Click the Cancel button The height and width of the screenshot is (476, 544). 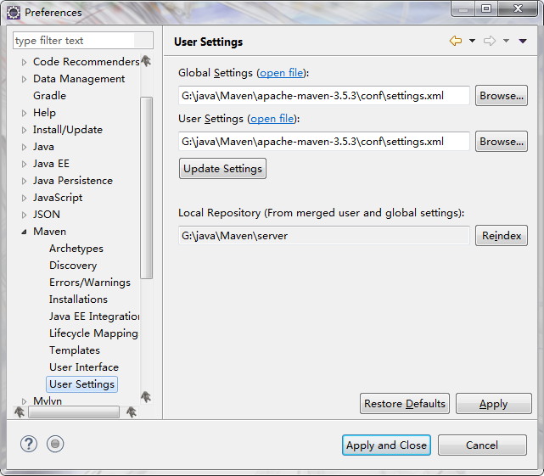[x=482, y=445]
